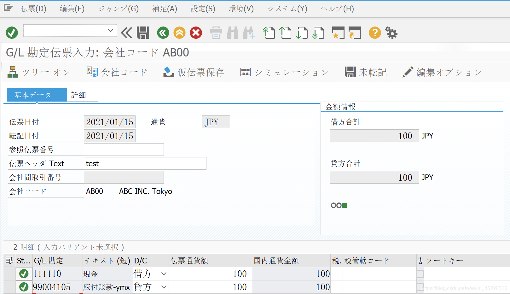This screenshot has height=294, width=510.
Task: Go to Previous Page icon
Action: [x=285, y=32]
